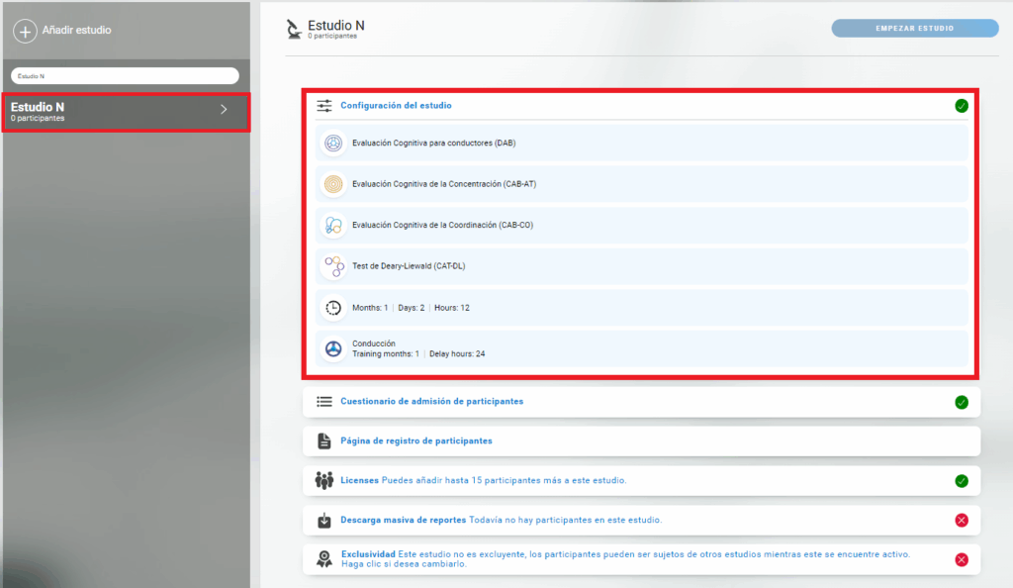Click the green check on Configuración del estudio

[962, 106]
